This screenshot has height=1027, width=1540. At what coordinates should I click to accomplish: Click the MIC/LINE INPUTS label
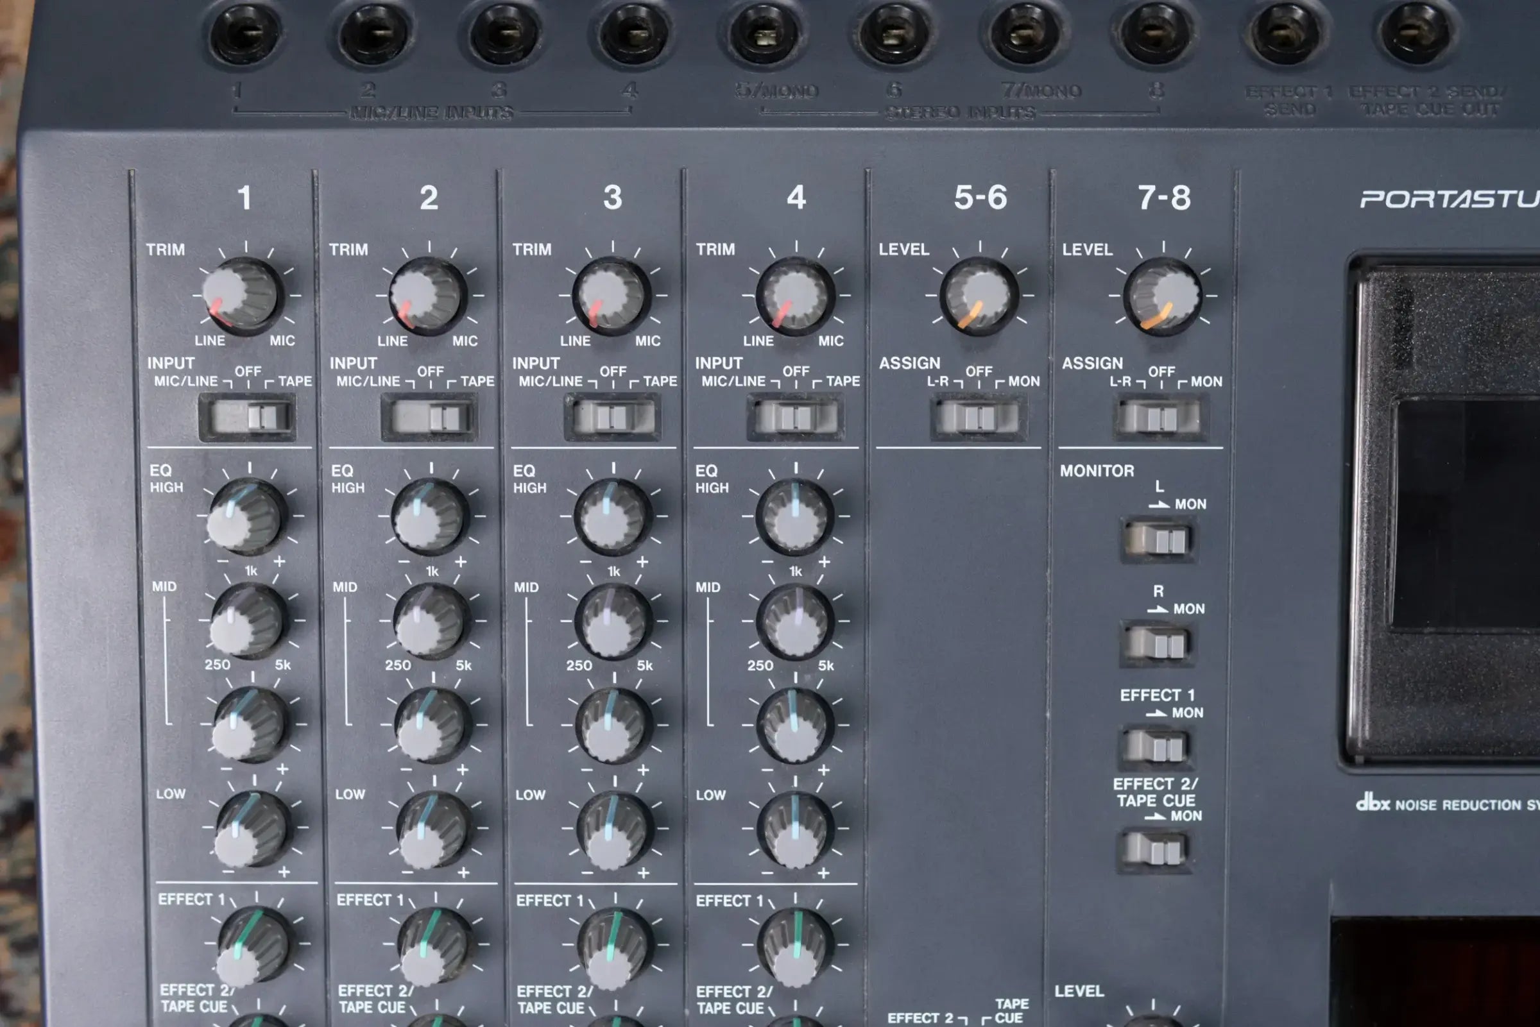coord(432,113)
